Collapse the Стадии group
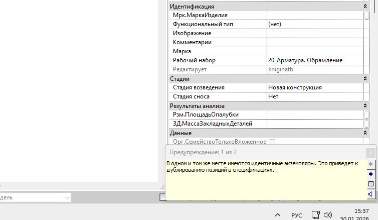Screen dimensions: 378x220 (x=365, y=79)
